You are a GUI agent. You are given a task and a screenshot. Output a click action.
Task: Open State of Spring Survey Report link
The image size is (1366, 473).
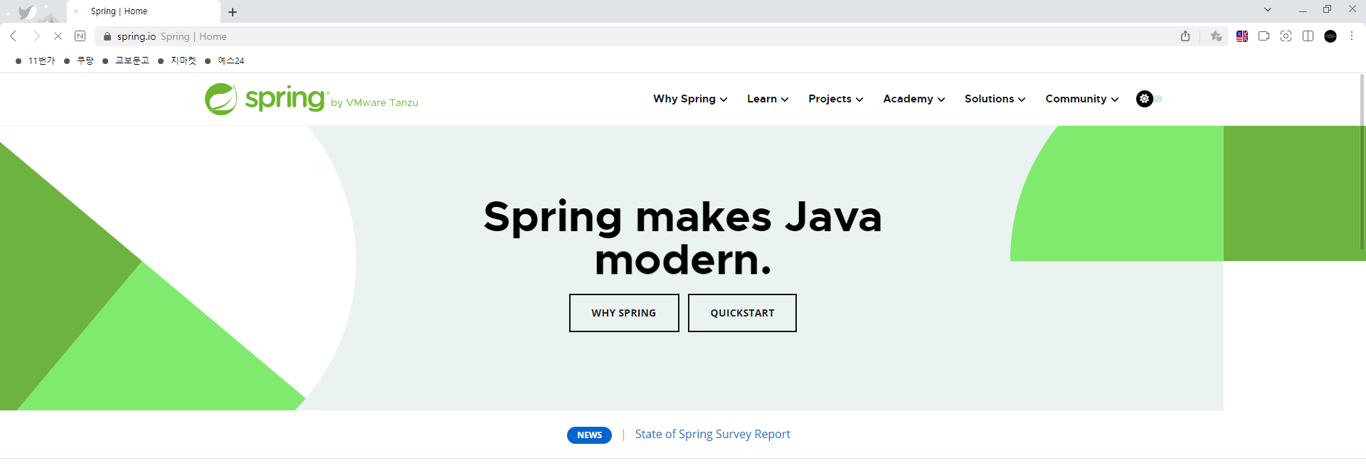click(712, 434)
